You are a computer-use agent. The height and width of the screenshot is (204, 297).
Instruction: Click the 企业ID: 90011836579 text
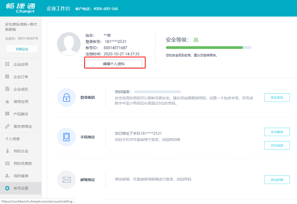[x=22, y=39]
